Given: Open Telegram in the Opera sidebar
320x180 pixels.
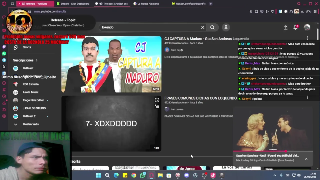Looking at the screenshot, I should tap(4, 60).
